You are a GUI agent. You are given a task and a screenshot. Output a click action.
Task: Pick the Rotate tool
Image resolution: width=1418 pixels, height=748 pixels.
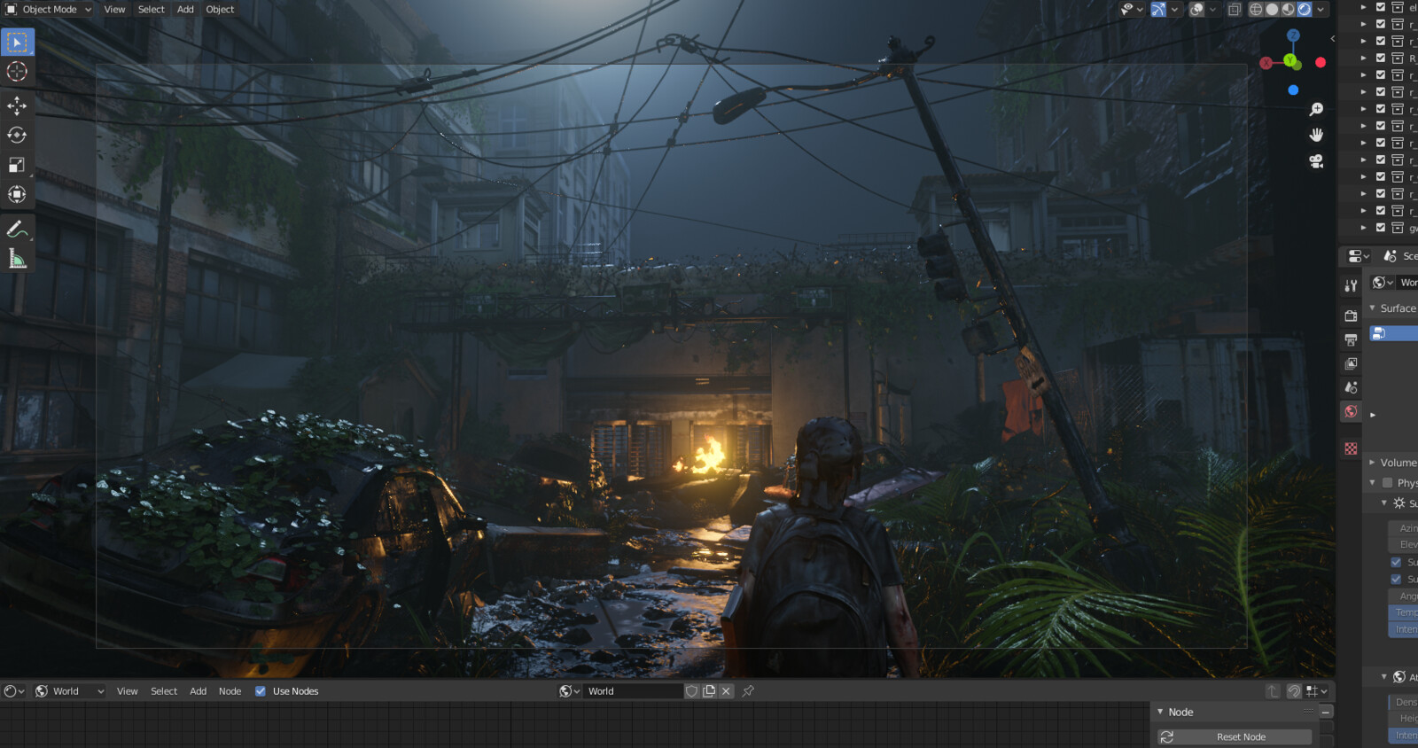pos(17,136)
